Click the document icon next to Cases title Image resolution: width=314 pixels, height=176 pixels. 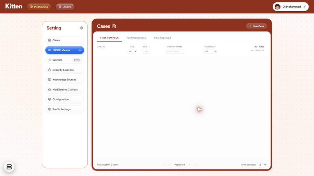pos(114,26)
